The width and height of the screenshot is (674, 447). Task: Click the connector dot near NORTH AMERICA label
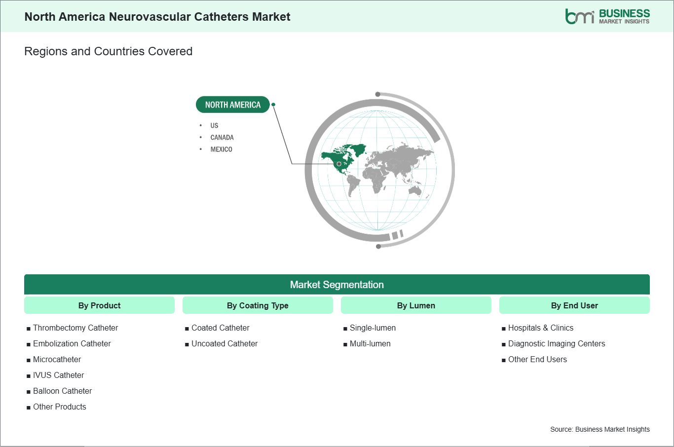pyautogui.click(x=273, y=105)
